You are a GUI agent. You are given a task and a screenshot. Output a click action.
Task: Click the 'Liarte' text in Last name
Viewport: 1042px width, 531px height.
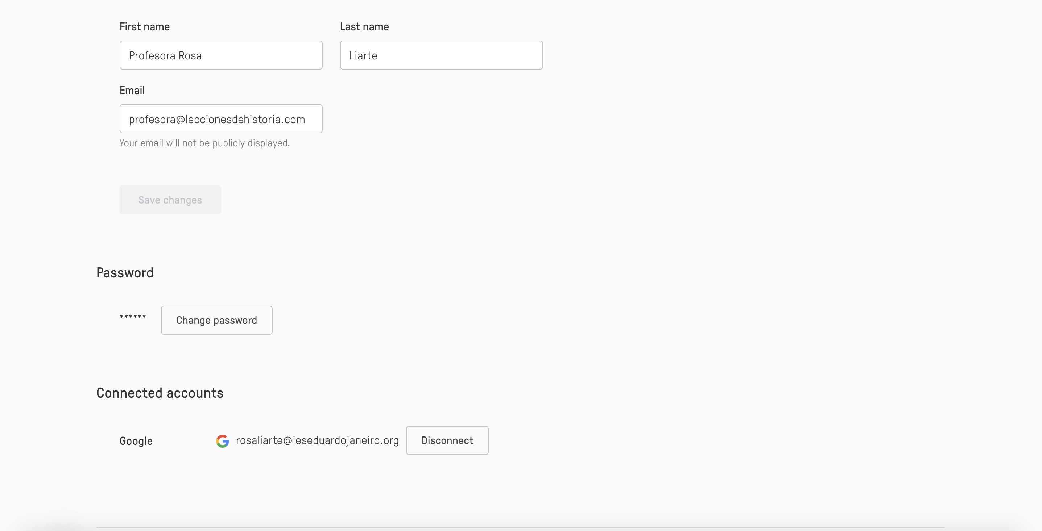363,55
